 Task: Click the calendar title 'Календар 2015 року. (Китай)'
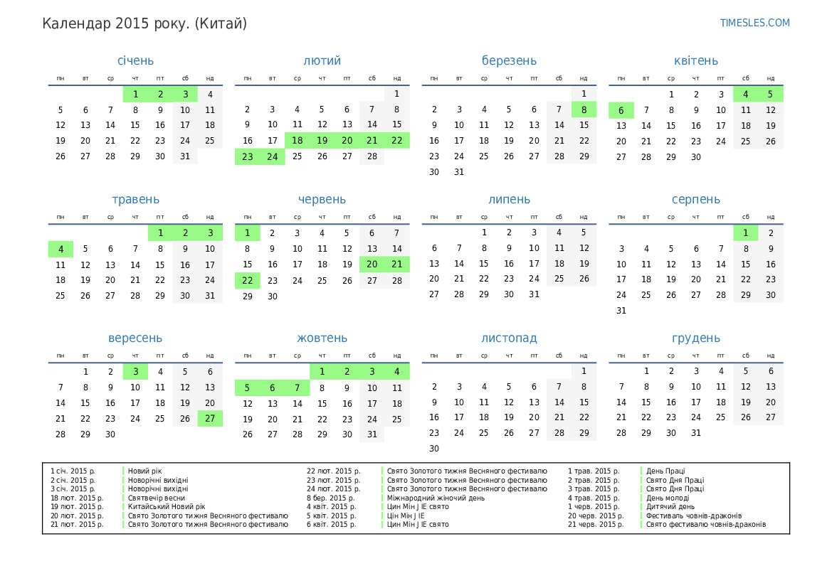click(x=144, y=23)
